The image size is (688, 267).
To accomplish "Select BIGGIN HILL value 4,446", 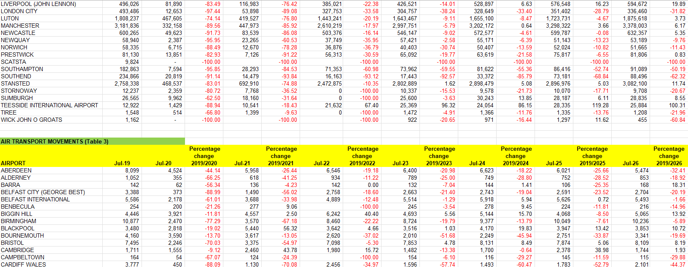I will pyautogui.click(x=132, y=214).
